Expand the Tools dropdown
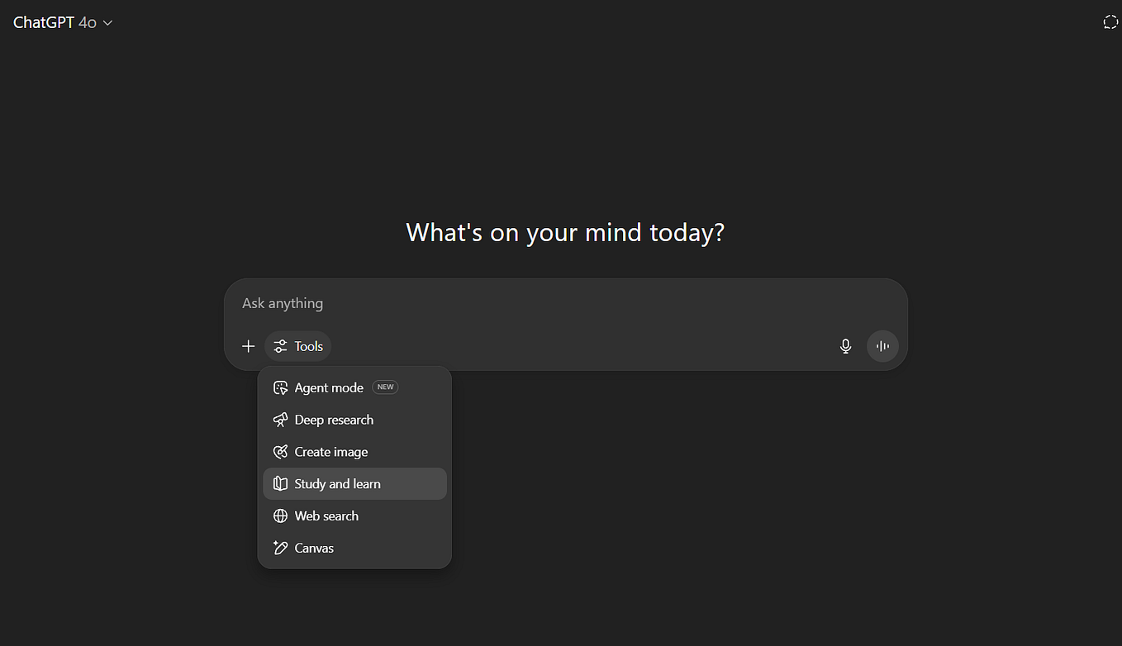This screenshot has width=1122, height=646. pyautogui.click(x=297, y=346)
